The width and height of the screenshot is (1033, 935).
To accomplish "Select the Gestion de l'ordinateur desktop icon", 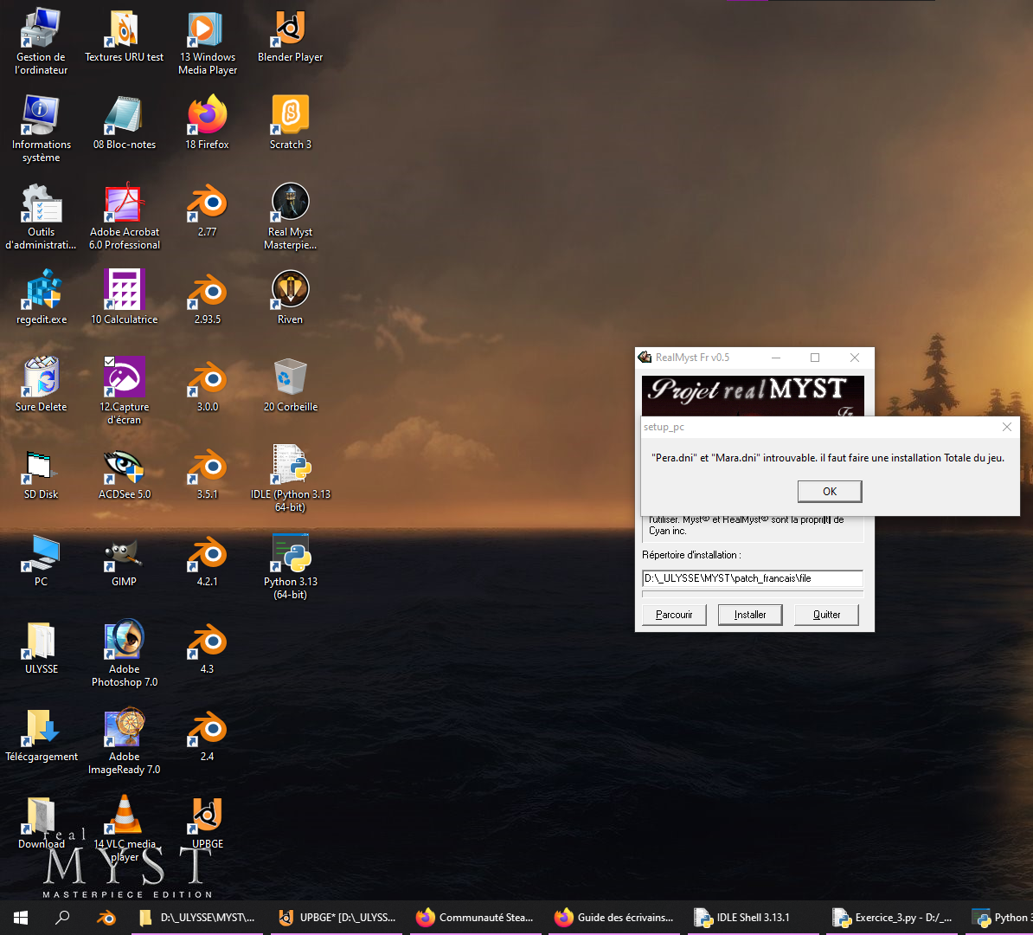I will pos(41,41).
